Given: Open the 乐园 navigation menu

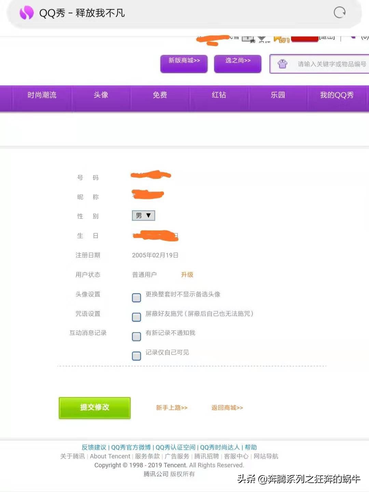Looking at the screenshot, I should 277,95.
